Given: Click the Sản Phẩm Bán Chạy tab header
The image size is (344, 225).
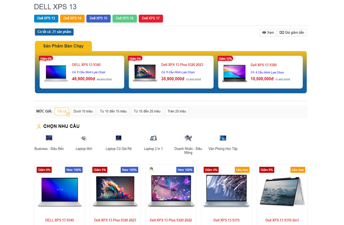Looking at the screenshot, I should click(x=63, y=46).
